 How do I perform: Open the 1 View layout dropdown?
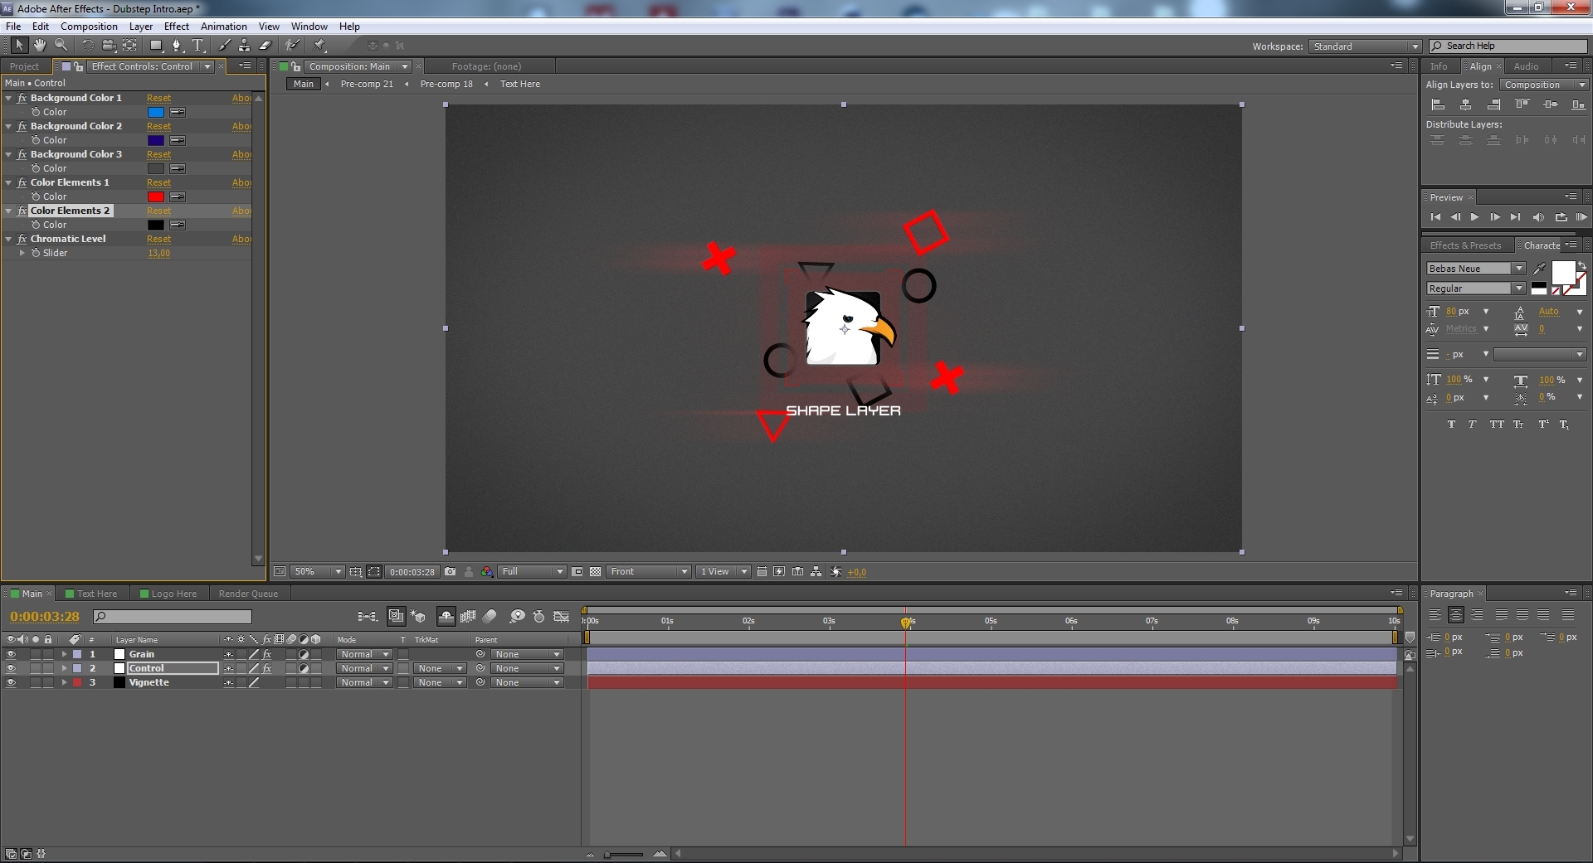(x=723, y=572)
